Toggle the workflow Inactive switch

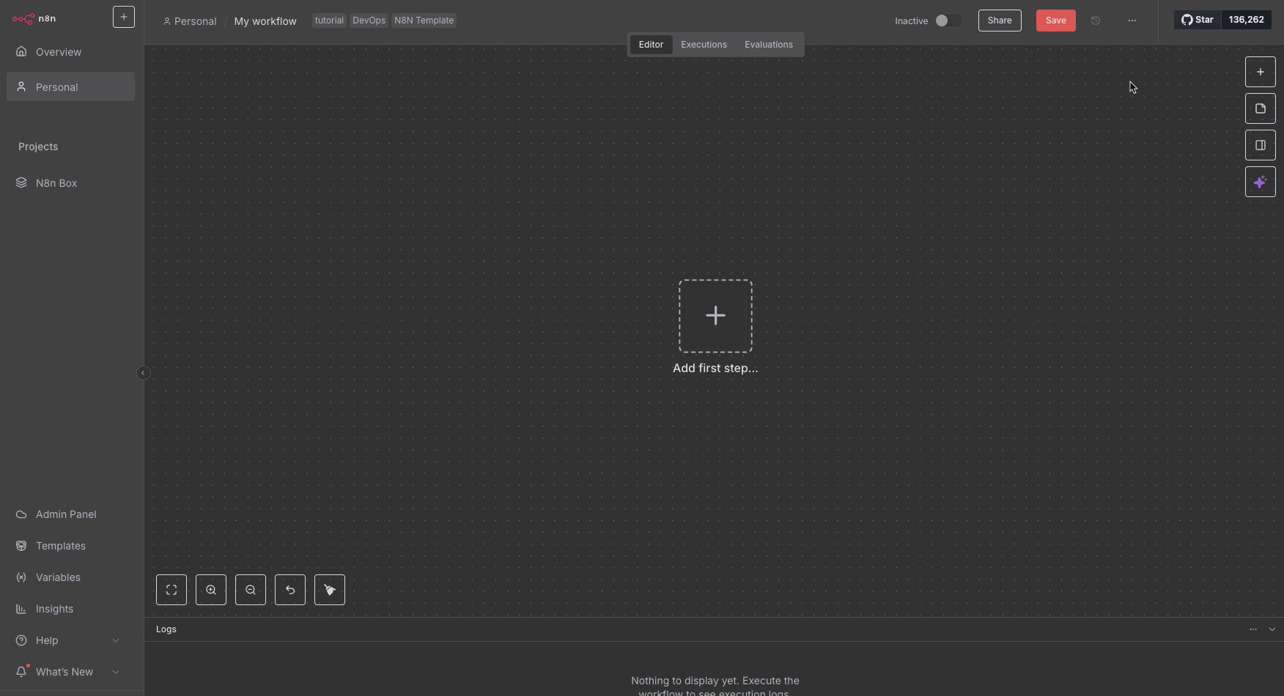point(948,21)
